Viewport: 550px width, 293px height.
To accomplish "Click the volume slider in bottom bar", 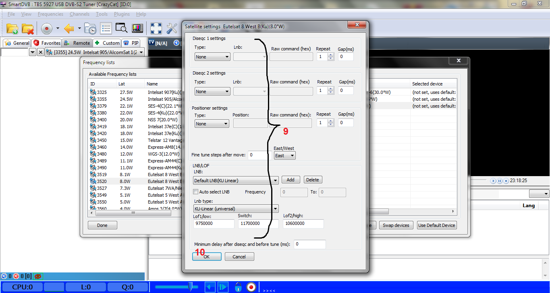I will (x=176, y=287).
